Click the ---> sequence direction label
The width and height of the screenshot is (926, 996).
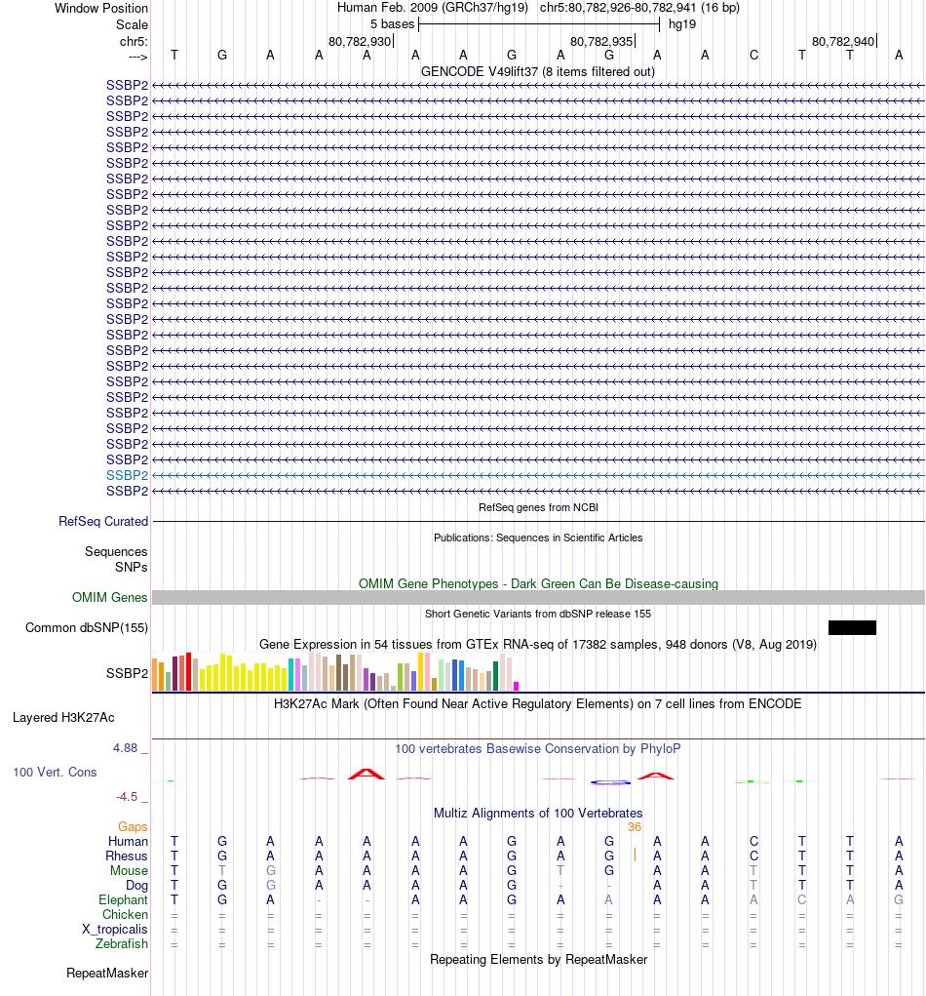click(x=137, y=58)
